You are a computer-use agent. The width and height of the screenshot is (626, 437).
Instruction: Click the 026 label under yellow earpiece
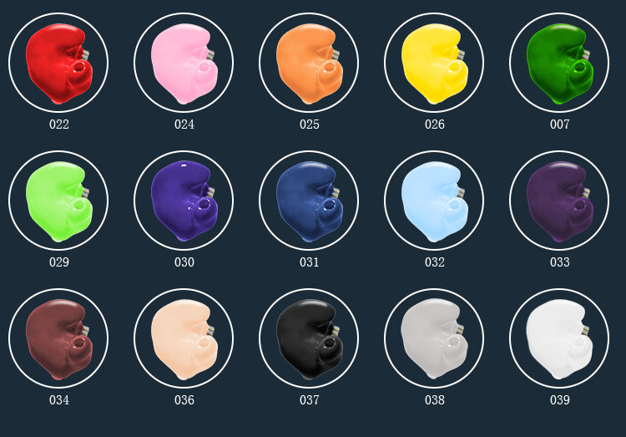coord(435,124)
